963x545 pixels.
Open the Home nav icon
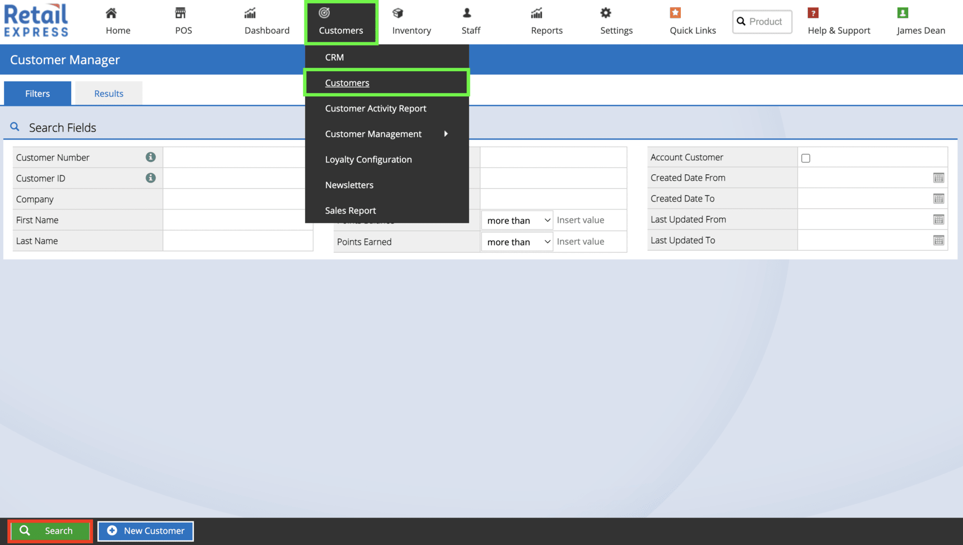(111, 13)
